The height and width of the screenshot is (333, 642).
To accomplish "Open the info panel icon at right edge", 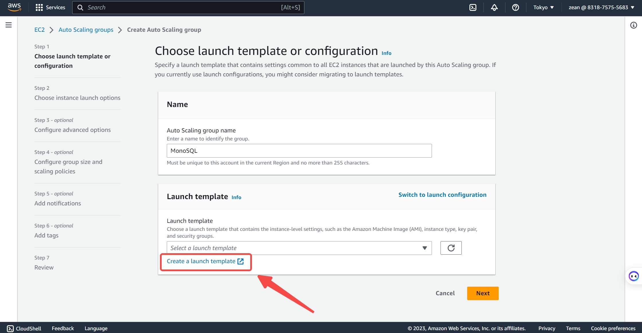I will 633,25.
